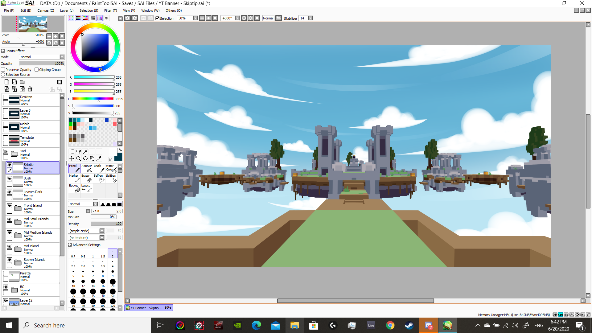The image size is (592, 333).
Task: Show the color wheel panel
Action: tap(71, 18)
